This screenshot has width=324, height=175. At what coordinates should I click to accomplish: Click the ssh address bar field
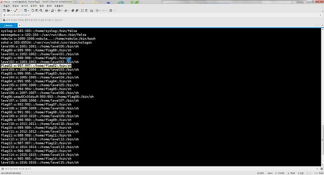point(162,15)
